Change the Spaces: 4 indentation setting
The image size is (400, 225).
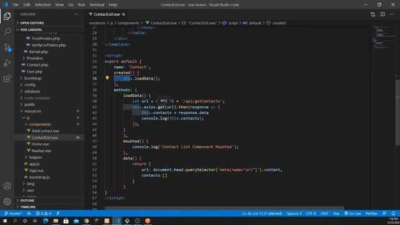[294, 213]
